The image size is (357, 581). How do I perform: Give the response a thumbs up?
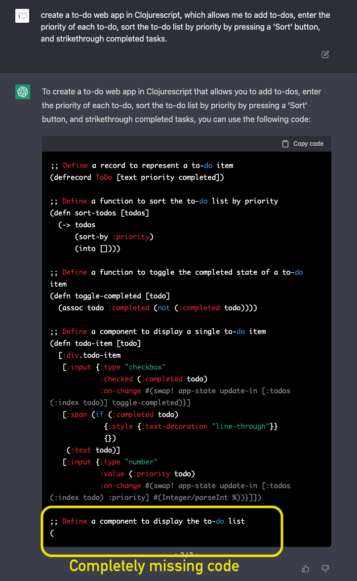(x=306, y=569)
